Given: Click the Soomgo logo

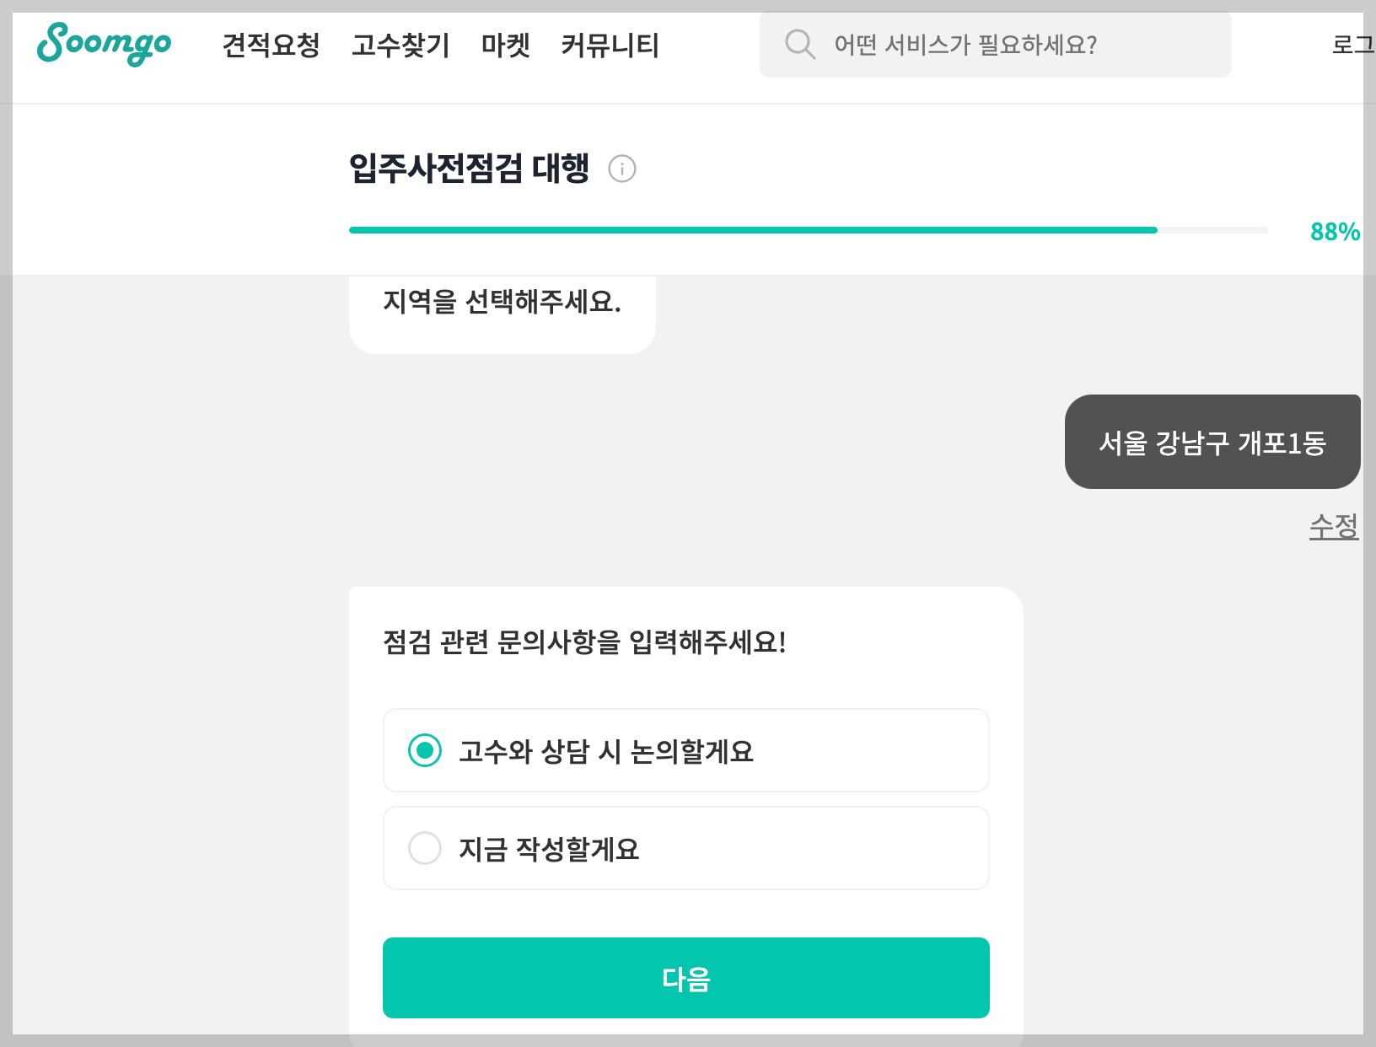Looking at the screenshot, I should coord(103,45).
